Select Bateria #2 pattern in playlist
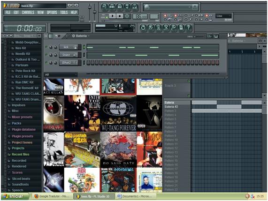This screenshot has width=268, height=201. point(171,107)
